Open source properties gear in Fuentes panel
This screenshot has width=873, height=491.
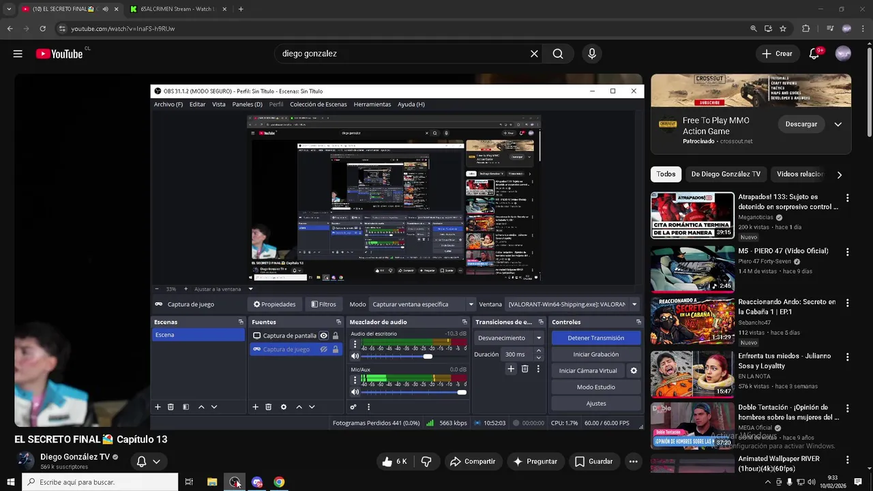tap(284, 407)
